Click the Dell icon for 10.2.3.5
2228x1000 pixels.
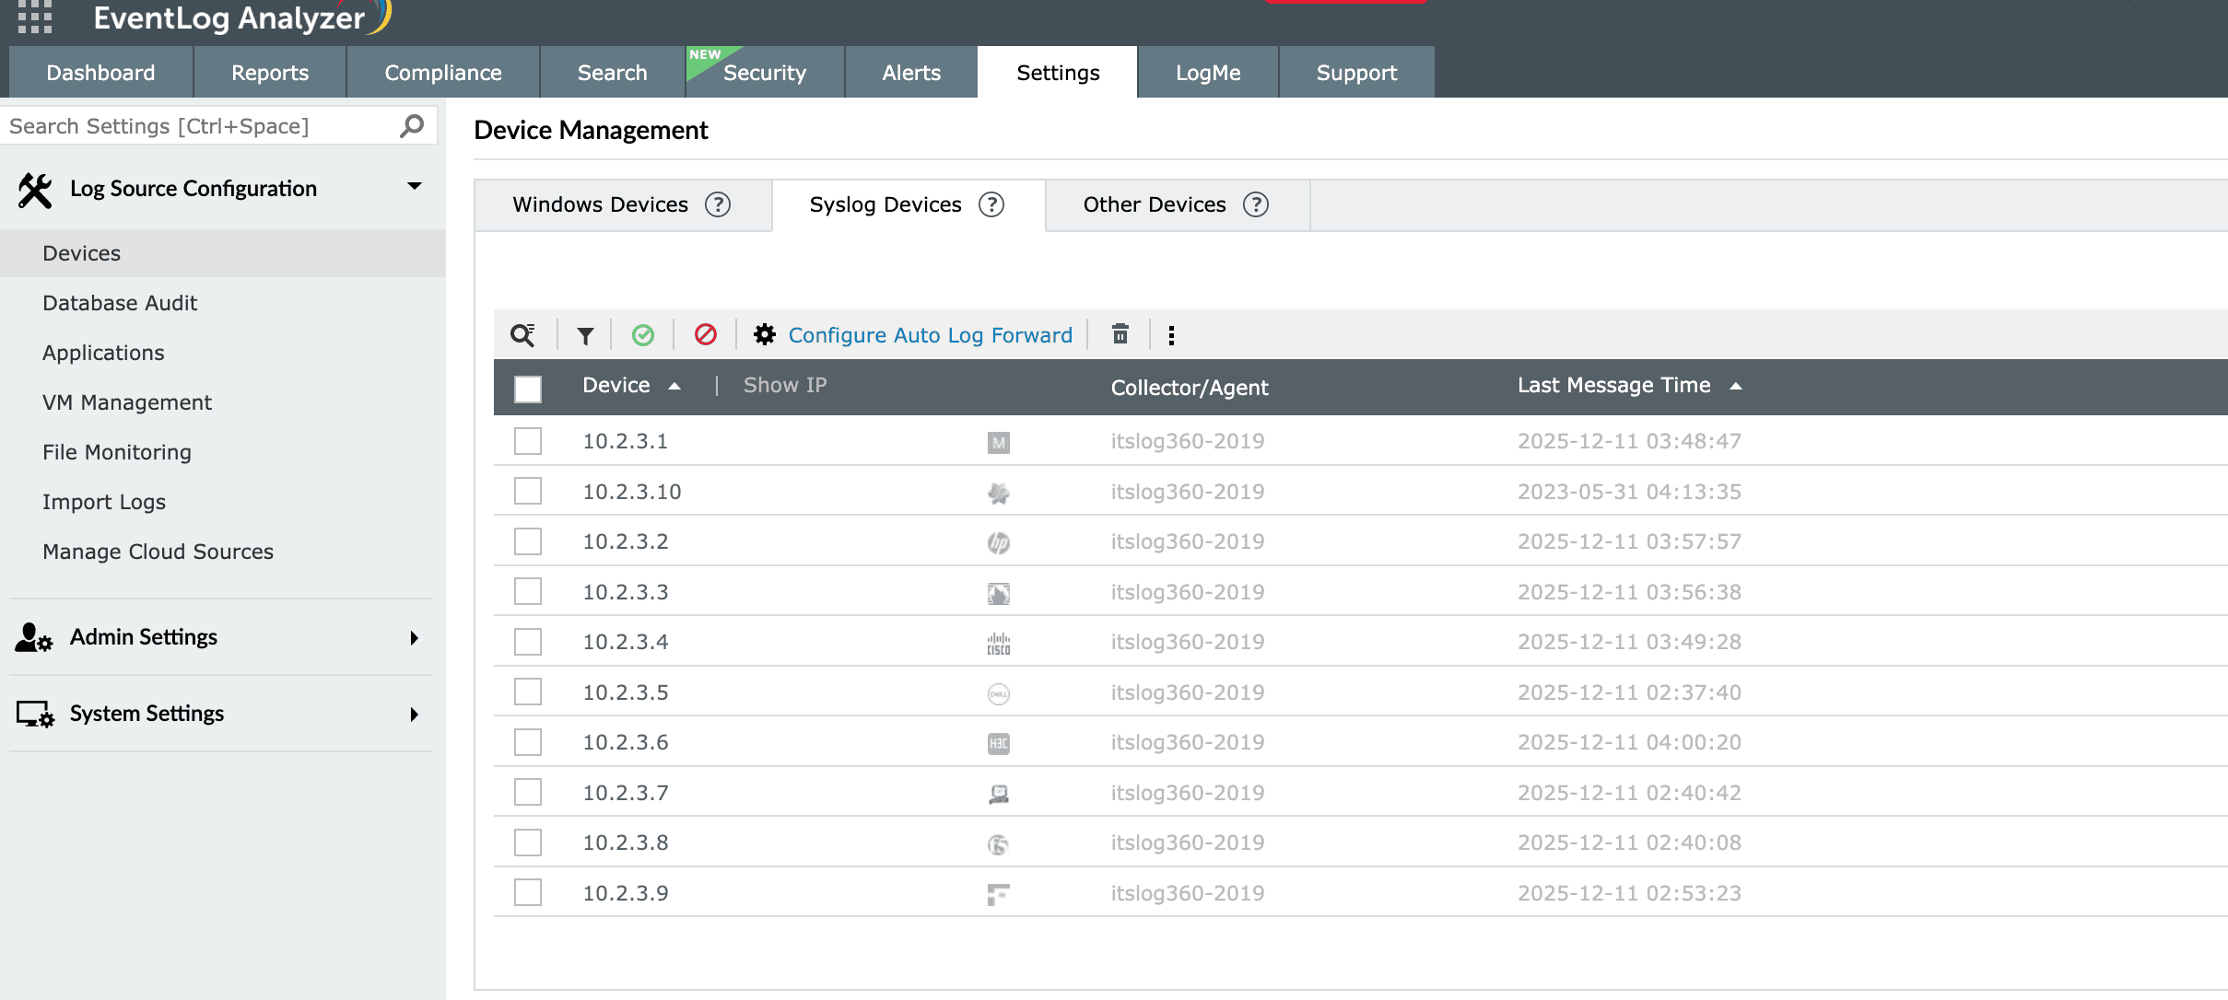(x=999, y=694)
